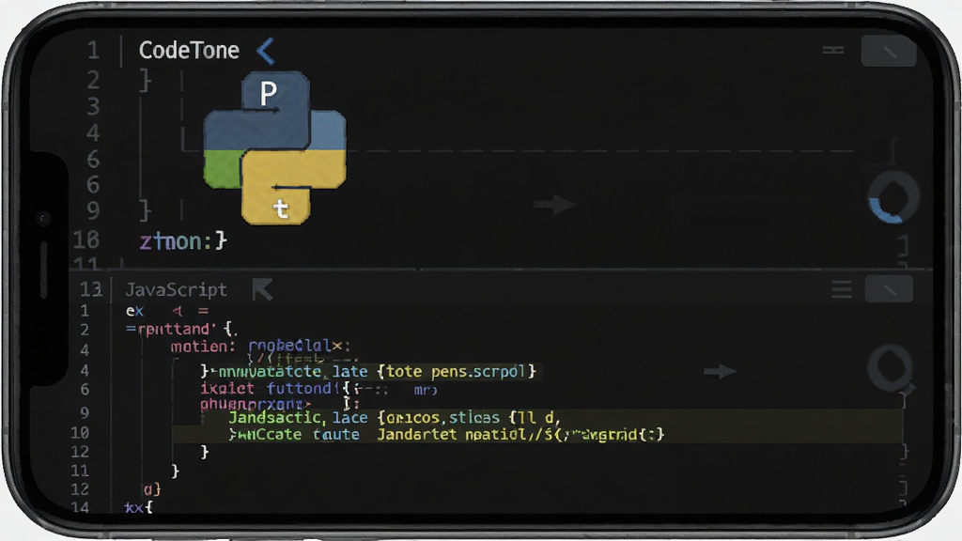962x541 pixels.
Task: Tap line number 10 in the JavaScript gutter
Action: click(x=80, y=433)
